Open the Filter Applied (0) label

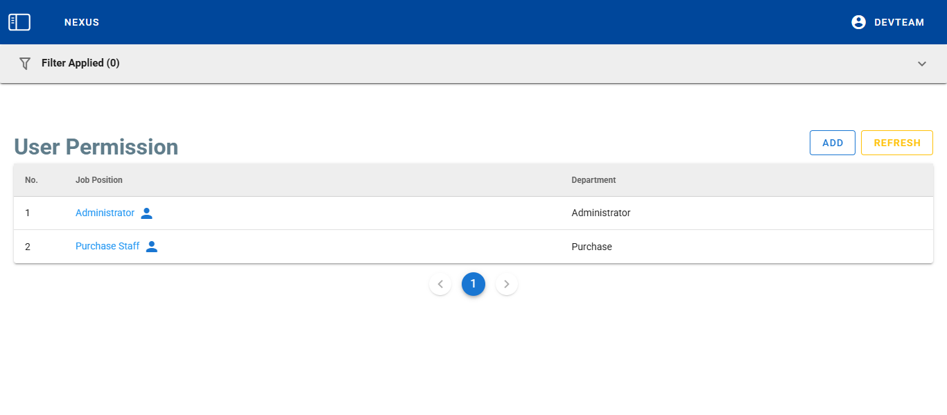(x=80, y=63)
